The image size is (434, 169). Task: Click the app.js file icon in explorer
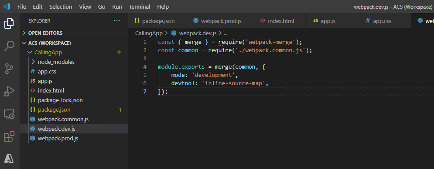click(x=33, y=81)
